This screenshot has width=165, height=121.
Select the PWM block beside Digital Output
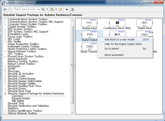click(x=117, y=34)
